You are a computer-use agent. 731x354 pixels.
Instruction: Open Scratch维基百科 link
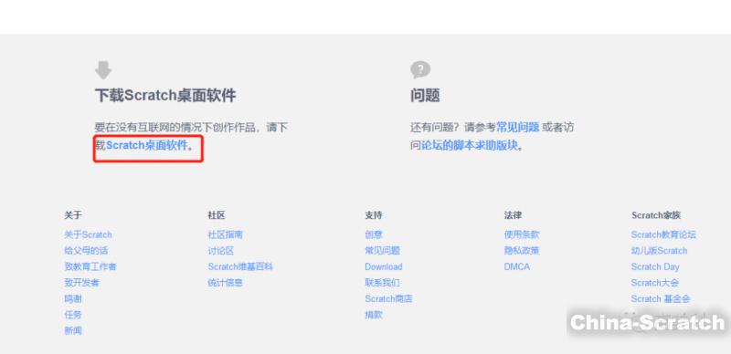pyautogui.click(x=240, y=266)
